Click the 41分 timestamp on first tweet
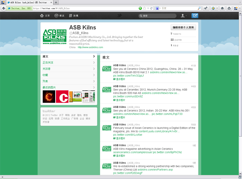Image resolution: width=242 pixels, height=179 pixels. (193, 66)
